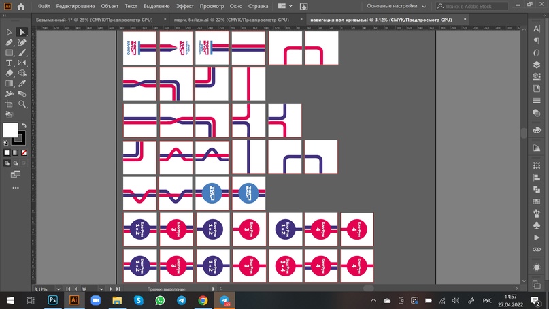Image resolution: width=549 pixels, height=309 pixels.
Task: Open the Эффект menu
Action: click(184, 6)
